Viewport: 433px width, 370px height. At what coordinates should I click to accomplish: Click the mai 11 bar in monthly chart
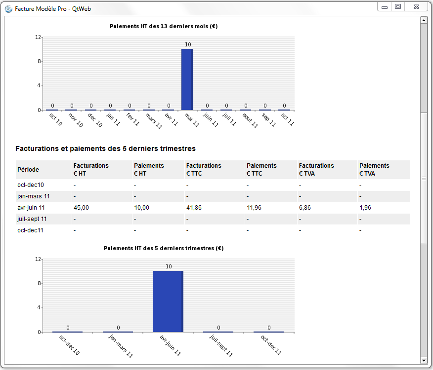(x=187, y=79)
